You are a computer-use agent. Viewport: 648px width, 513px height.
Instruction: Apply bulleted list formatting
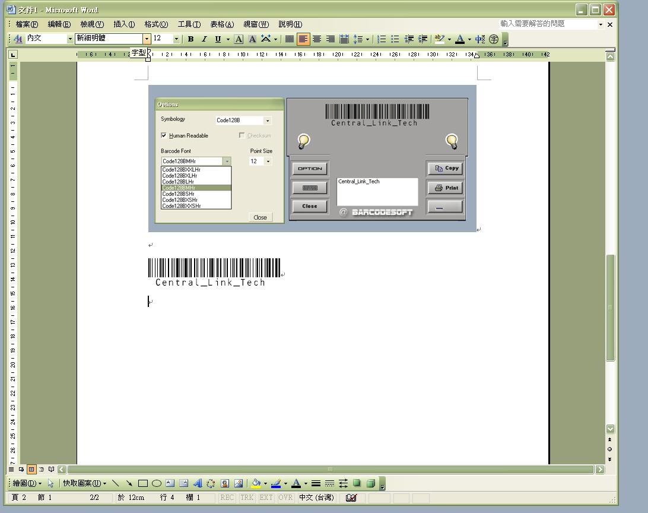(395, 39)
